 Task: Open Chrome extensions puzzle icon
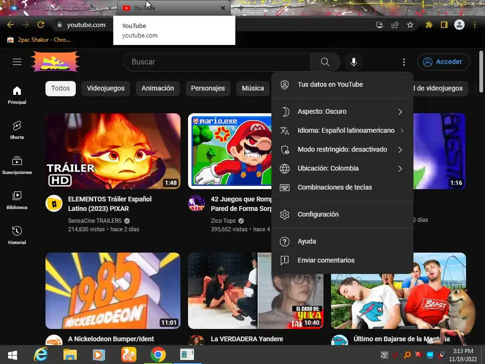pos(429,25)
